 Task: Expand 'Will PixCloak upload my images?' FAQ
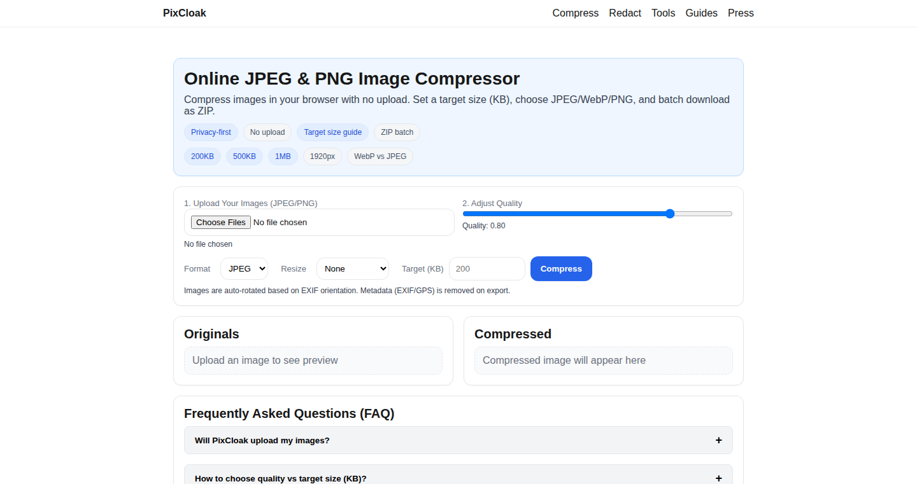(458, 440)
